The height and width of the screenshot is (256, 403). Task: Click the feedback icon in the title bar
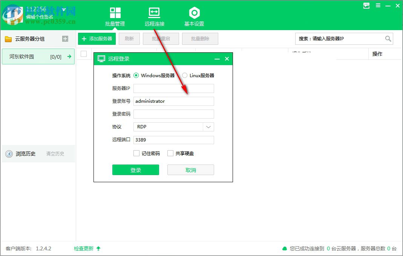click(x=366, y=6)
